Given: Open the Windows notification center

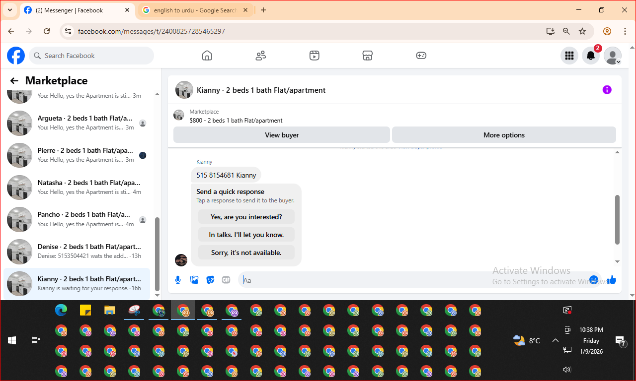Looking at the screenshot, I should click(621, 341).
